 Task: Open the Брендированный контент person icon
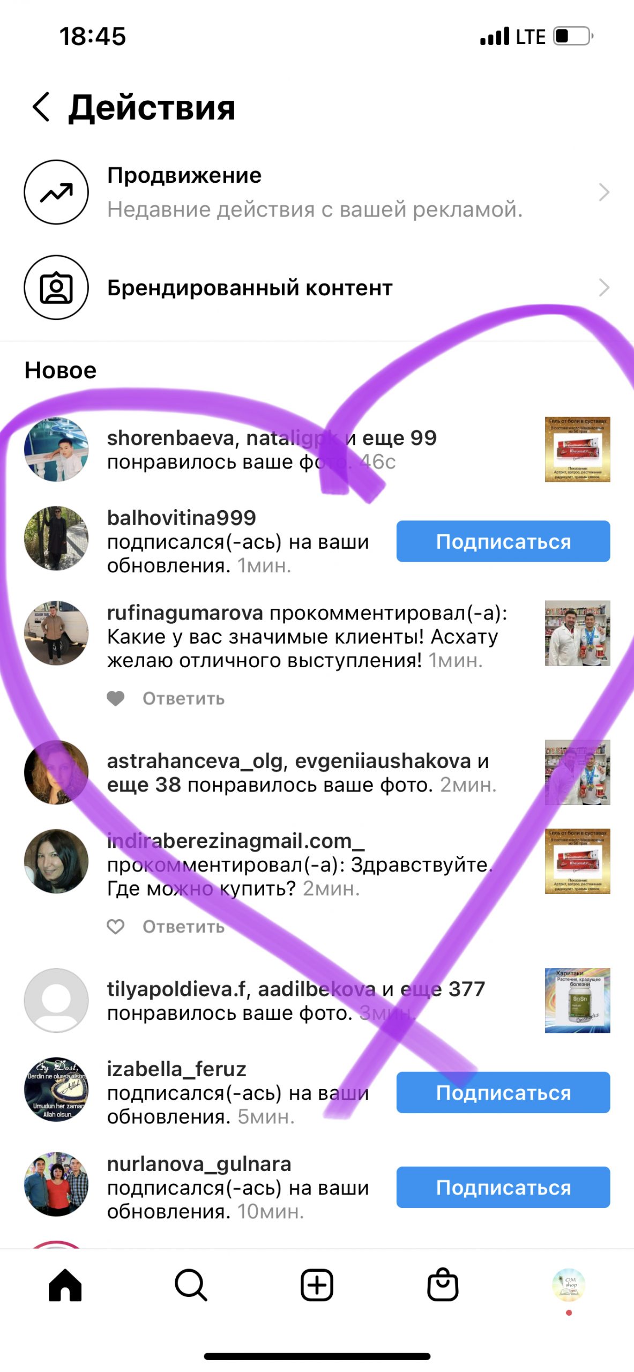(56, 287)
